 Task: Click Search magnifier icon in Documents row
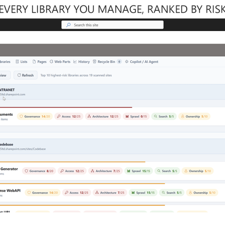156,116
